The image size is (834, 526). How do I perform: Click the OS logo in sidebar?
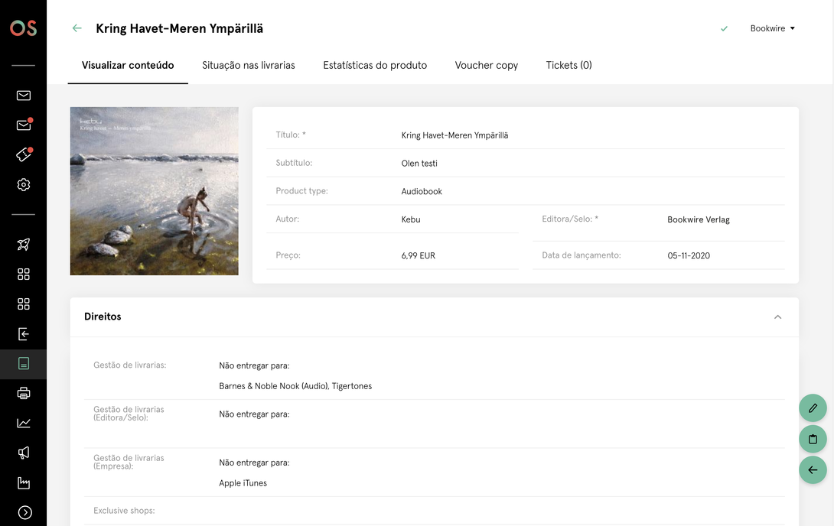pyautogui.click(x=24, y=28)
